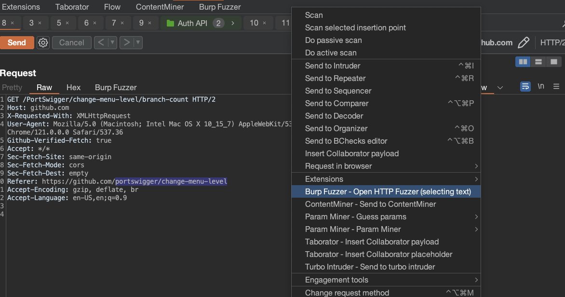Open Repeater settings gear icon
This screenshot has height=297, width=565.
point(43,42)
